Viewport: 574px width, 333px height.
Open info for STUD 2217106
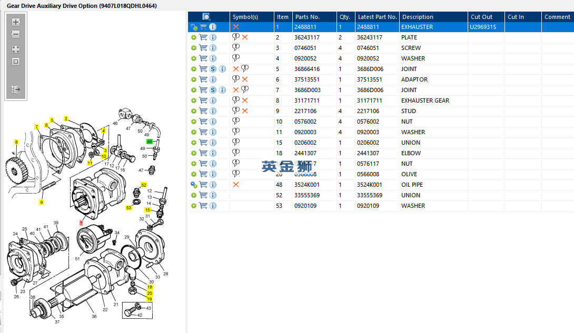(x=213, y=111)
